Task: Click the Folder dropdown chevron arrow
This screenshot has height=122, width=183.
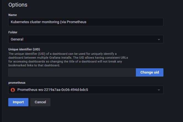Action: click(x=159, y=39)
